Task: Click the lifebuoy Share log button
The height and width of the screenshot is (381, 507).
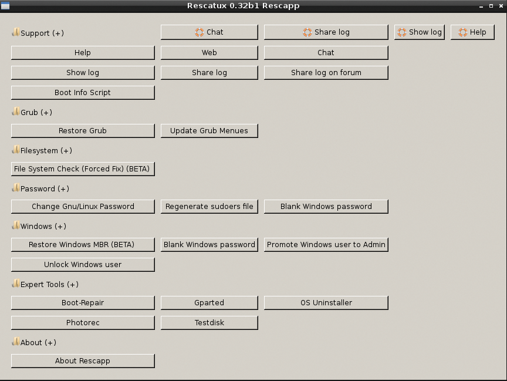Action: coord(326,32)
